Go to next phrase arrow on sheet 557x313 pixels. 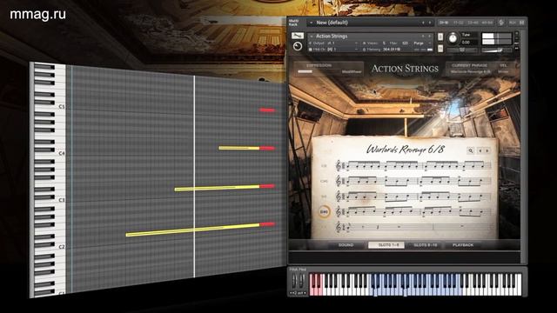tap(487, 150)
